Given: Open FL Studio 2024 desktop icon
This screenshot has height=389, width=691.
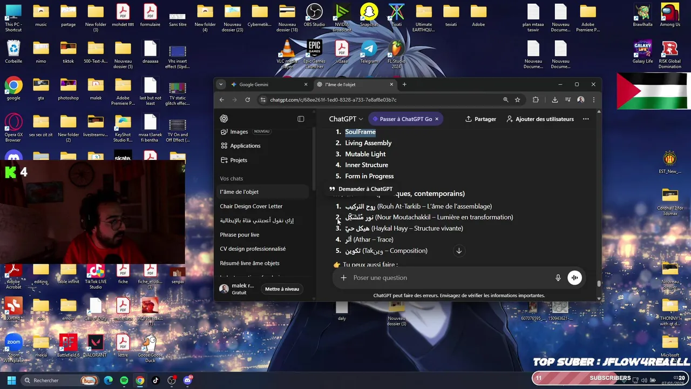Looking at the screenshot, I should point(396,54).
